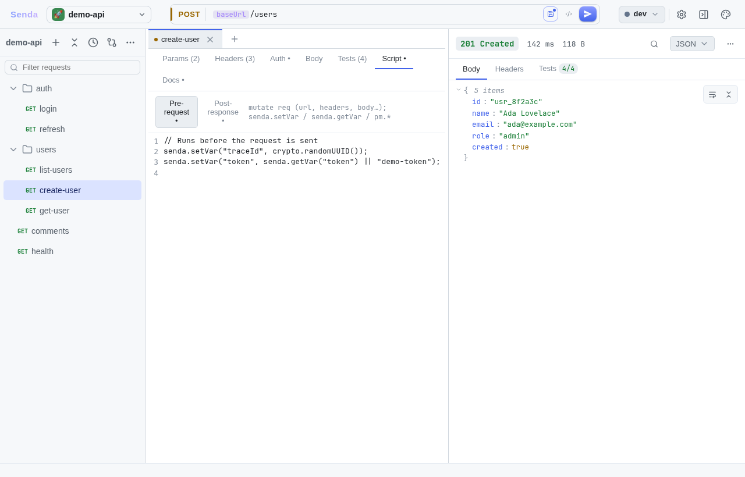Select the Pre-request script toggle

point(176,112)
